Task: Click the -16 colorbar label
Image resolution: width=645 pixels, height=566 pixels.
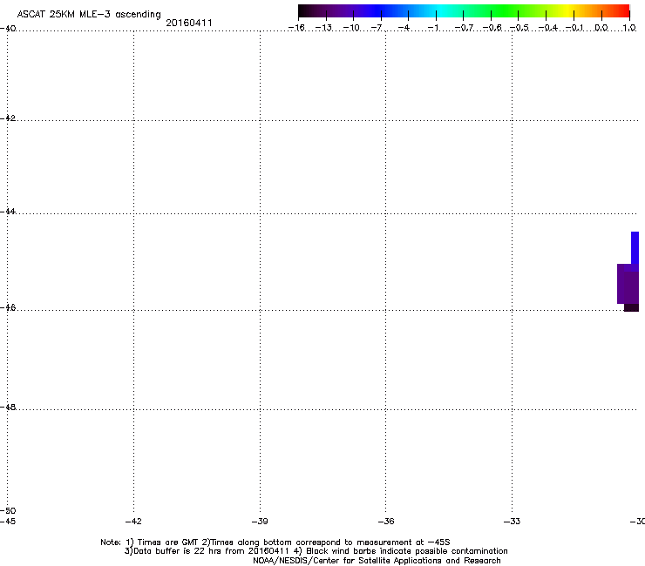Action: pos(296,28)
